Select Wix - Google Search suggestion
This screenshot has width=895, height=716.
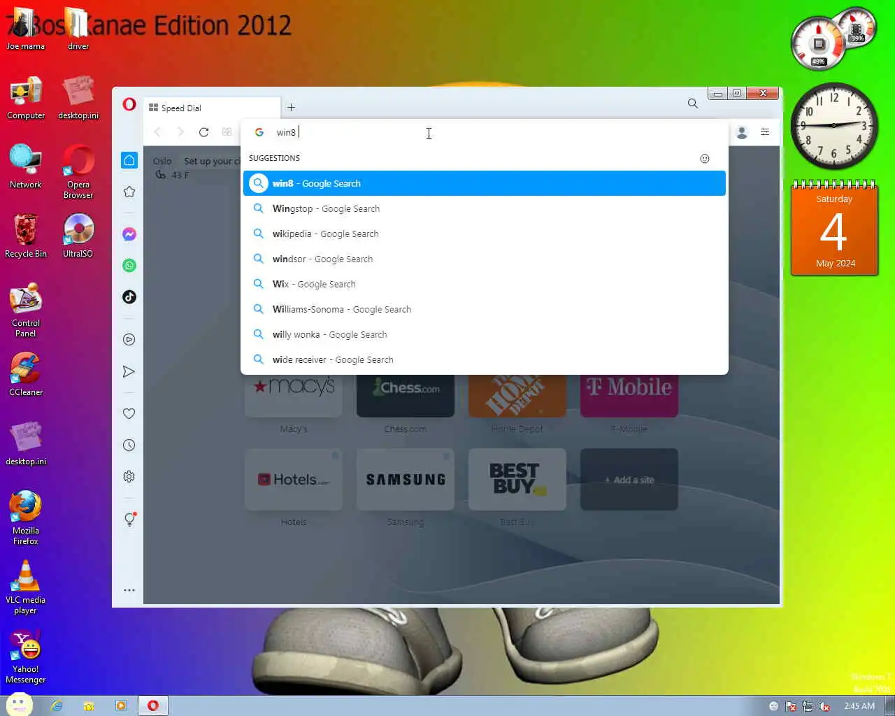tap(484, 284)
